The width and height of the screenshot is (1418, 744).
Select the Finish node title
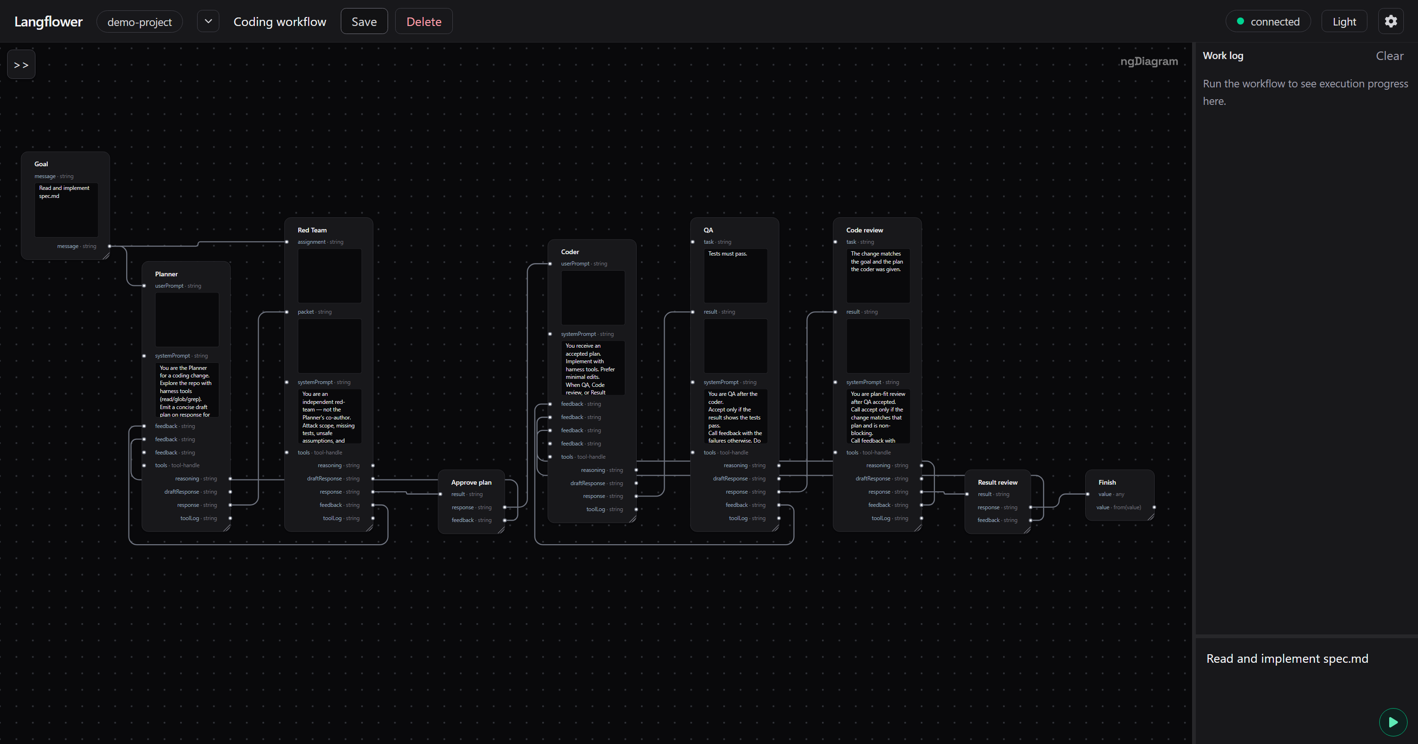[x=1107, y=482]
